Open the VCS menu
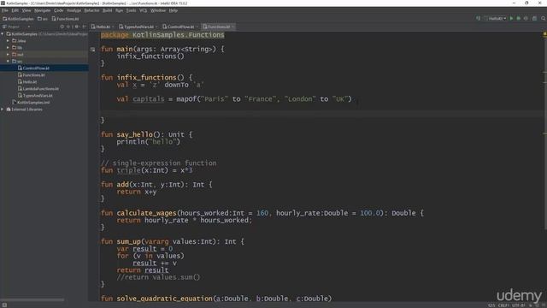 (143, 10)
